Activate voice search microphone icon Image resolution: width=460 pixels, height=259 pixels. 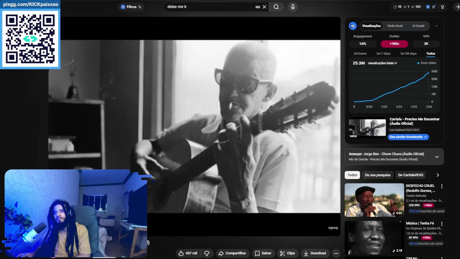293,7
